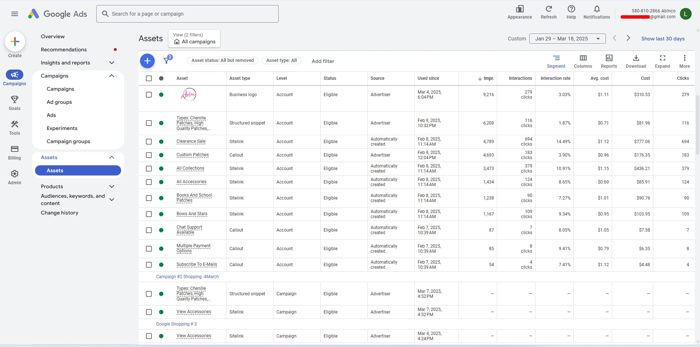
Task: Check the Clearance Sale row
Action: [x=149, y=142]
